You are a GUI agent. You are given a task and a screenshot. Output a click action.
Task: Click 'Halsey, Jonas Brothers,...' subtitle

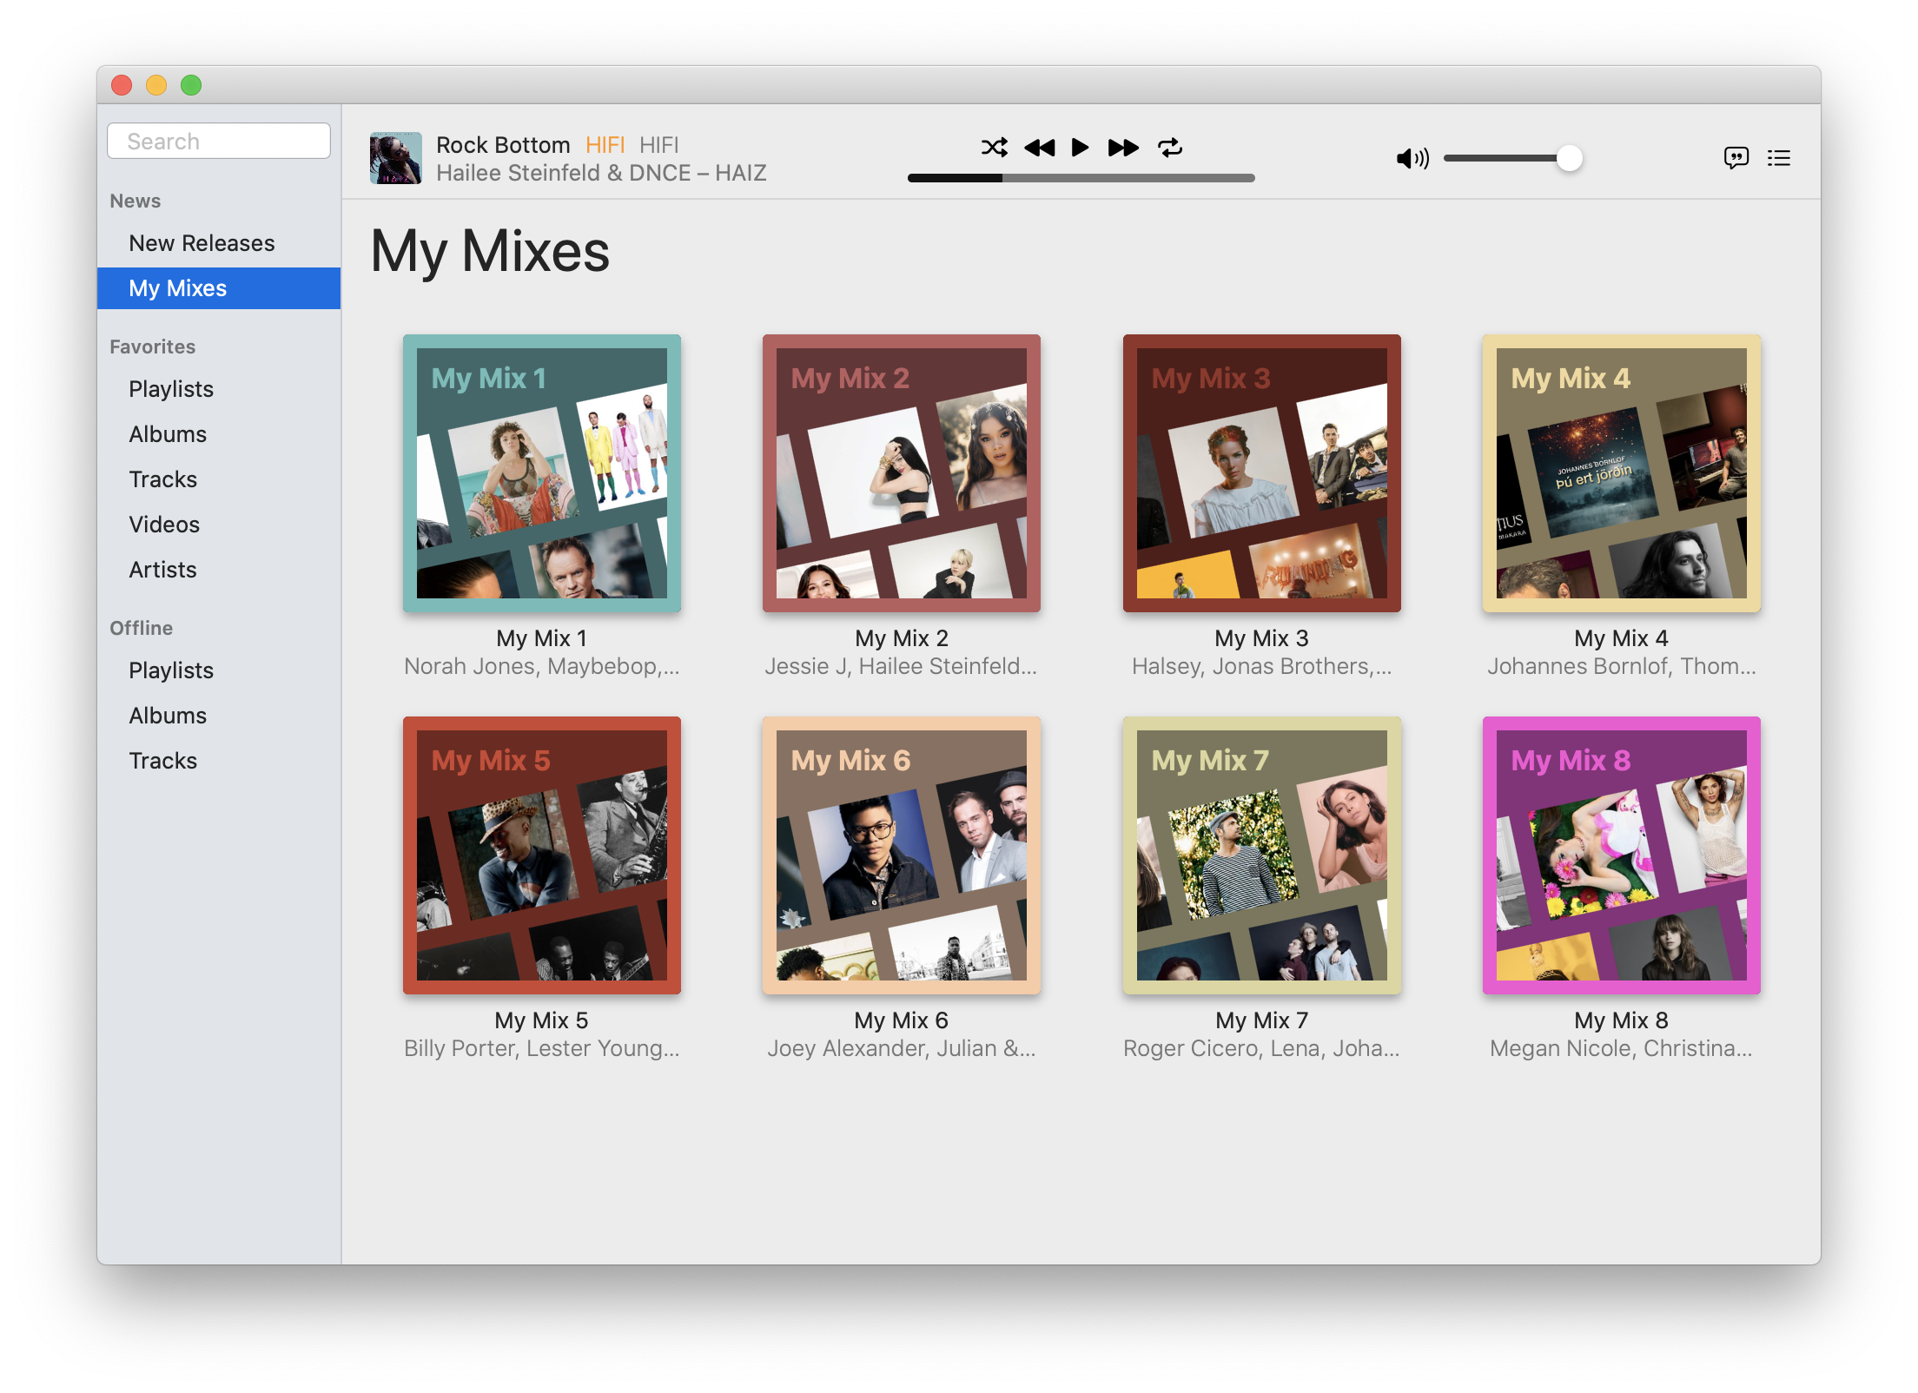(x=1262, y=666)
